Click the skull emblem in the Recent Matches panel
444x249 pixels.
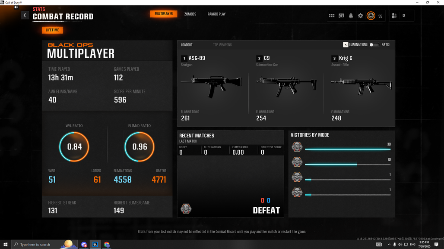pos(186,209)
